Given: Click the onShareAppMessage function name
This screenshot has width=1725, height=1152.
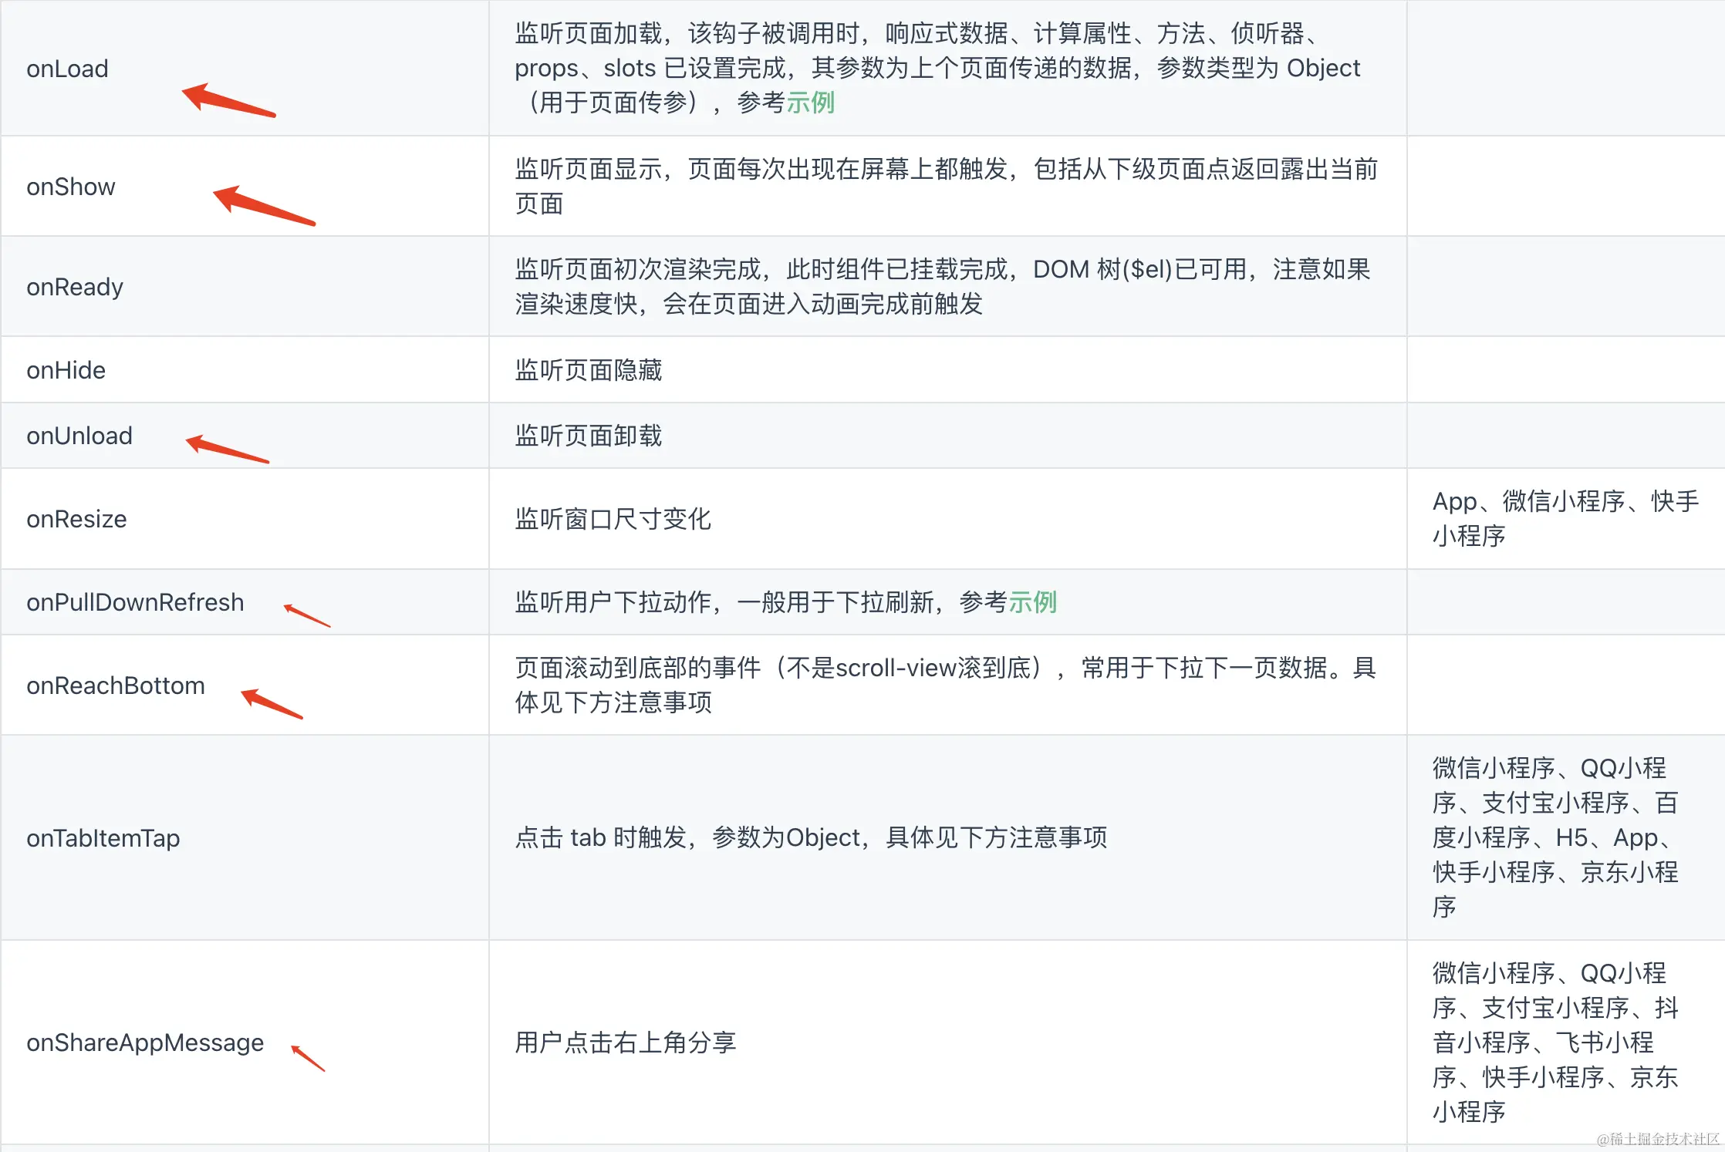Looking at the screenshot, I should coord(144,1043).
